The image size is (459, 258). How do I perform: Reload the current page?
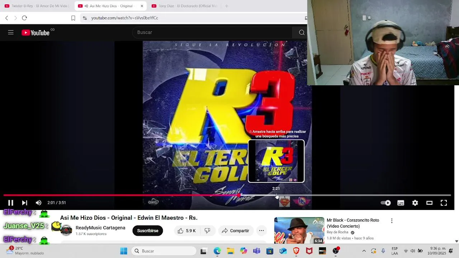coord(24,18)
